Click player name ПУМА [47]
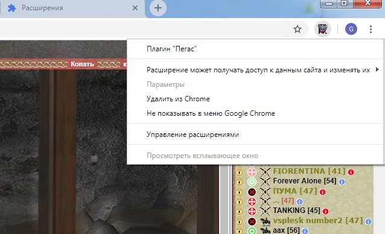This screenshot has height=234, width=385. tap(295, 191)
